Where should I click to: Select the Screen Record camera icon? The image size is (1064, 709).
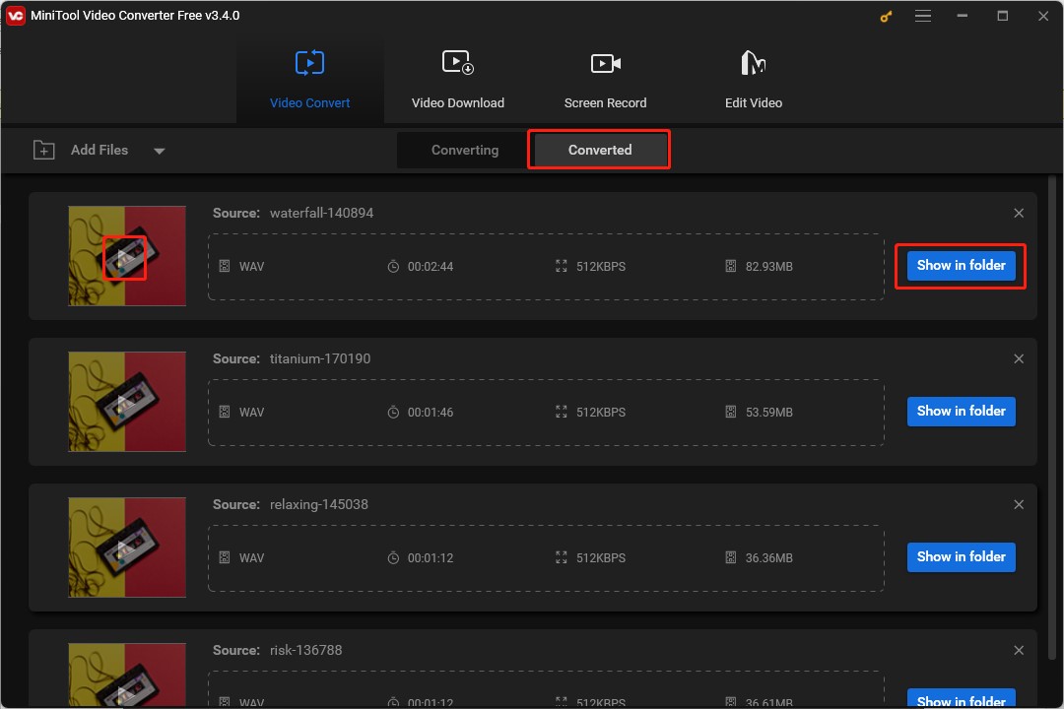(605, 61)
